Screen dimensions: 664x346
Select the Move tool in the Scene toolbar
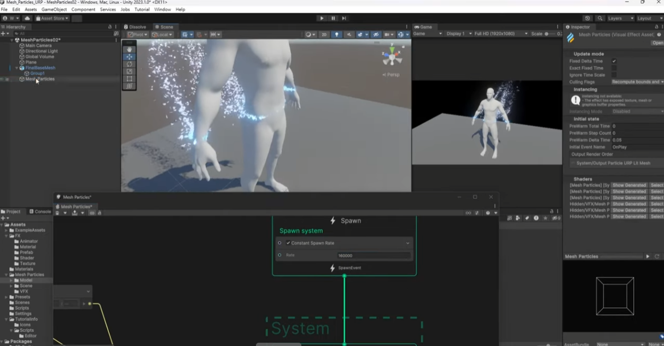tap(130, 57)
